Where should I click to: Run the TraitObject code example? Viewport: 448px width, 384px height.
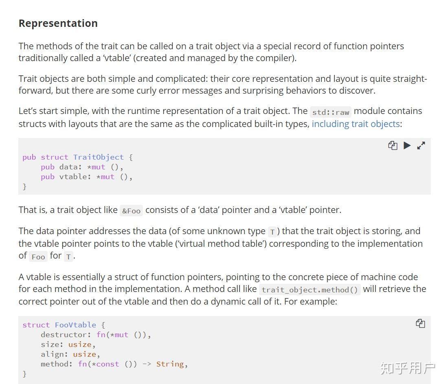(407, 145)
